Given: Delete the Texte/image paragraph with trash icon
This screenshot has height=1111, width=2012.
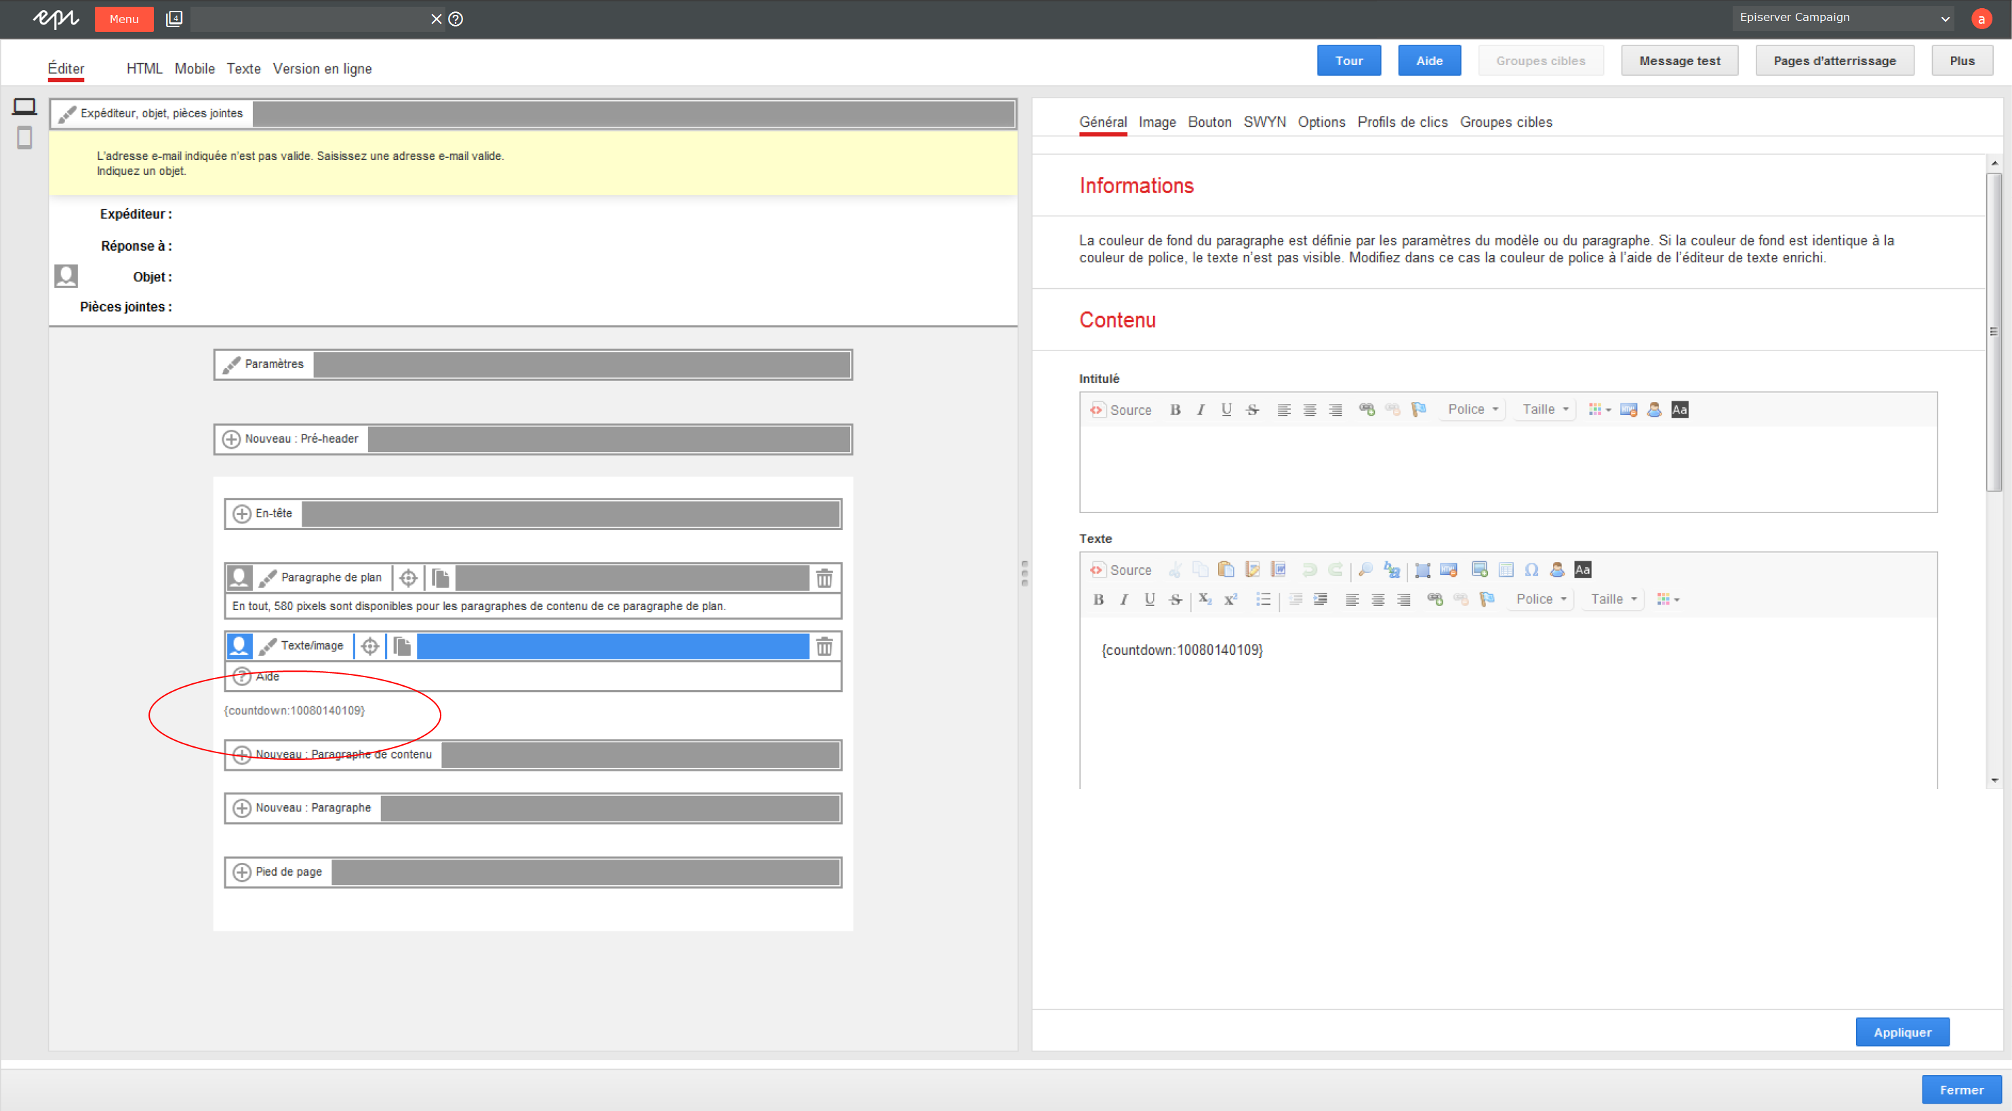Looking at the screenshot, I should coord(824,647).
